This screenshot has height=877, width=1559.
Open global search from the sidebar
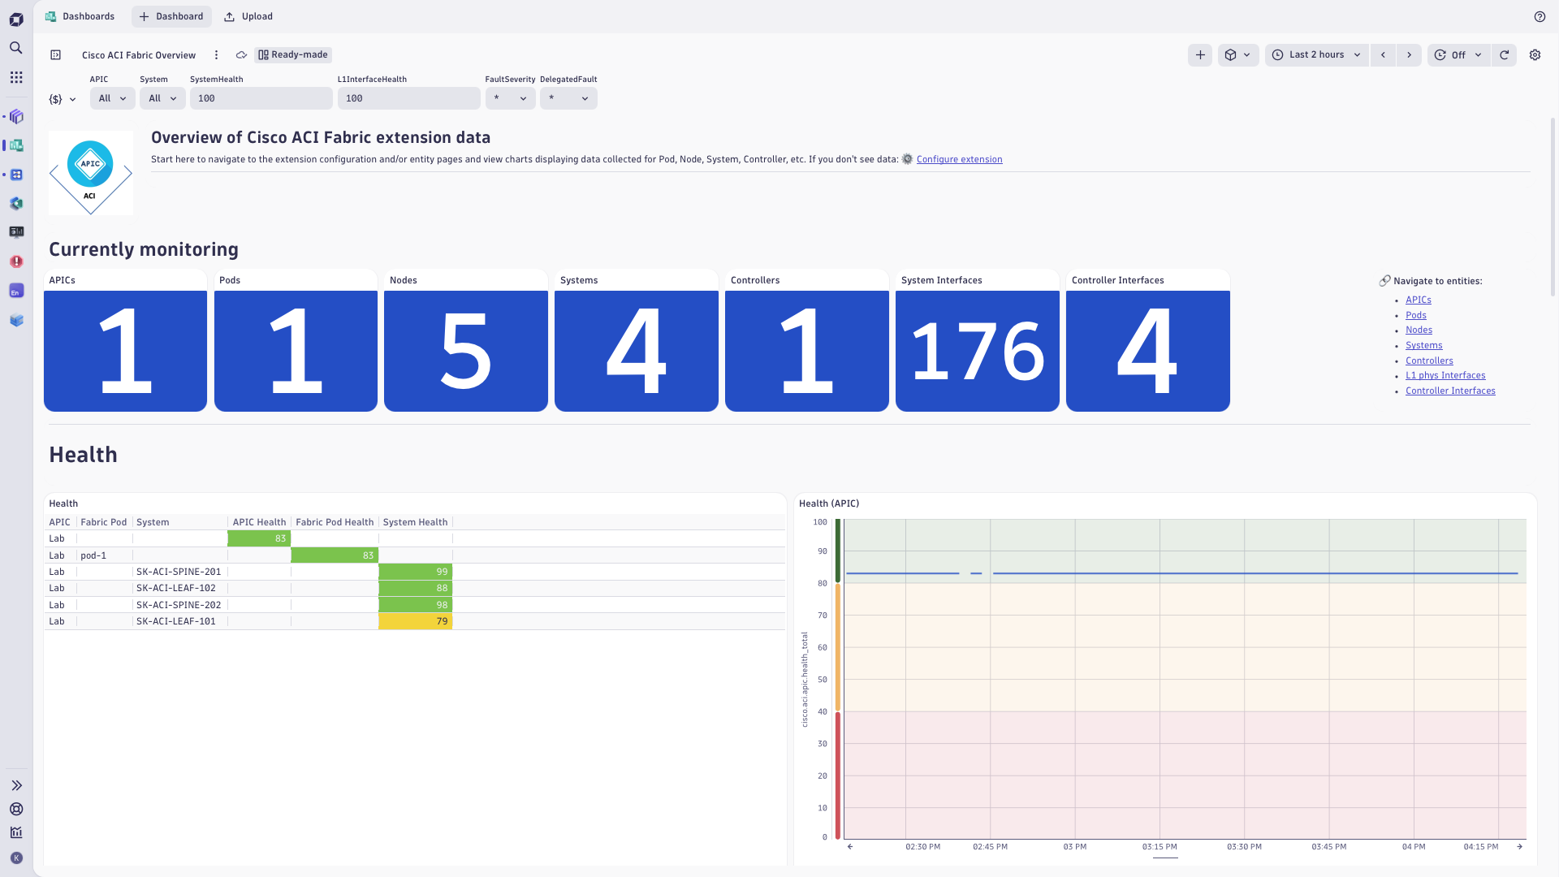15,47
